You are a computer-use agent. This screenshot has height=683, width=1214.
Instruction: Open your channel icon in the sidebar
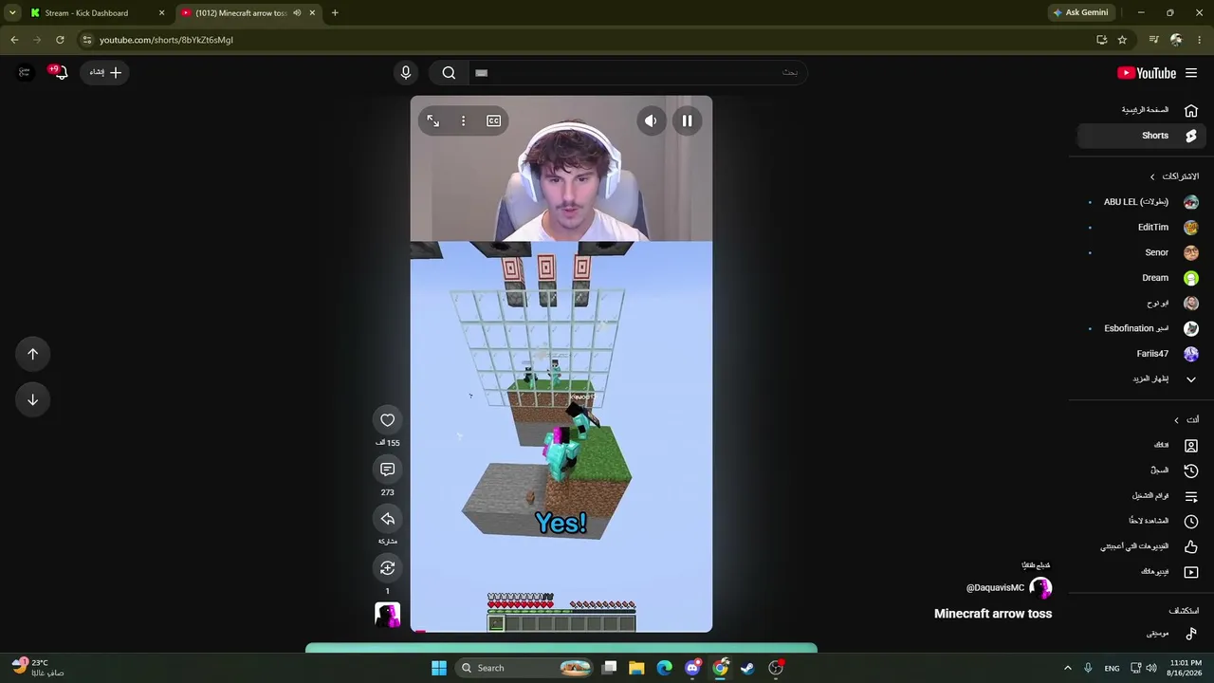(1191, 445)
